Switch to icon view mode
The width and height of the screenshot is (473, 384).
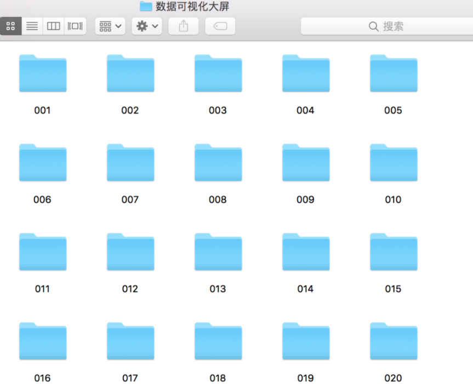coord(11,26)
